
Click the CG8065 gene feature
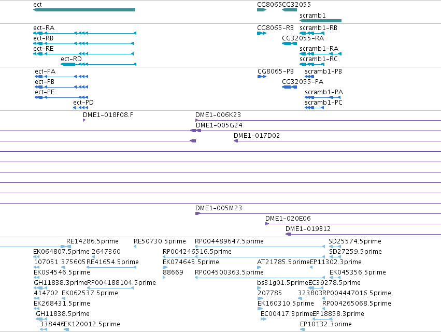pos(262,10)
